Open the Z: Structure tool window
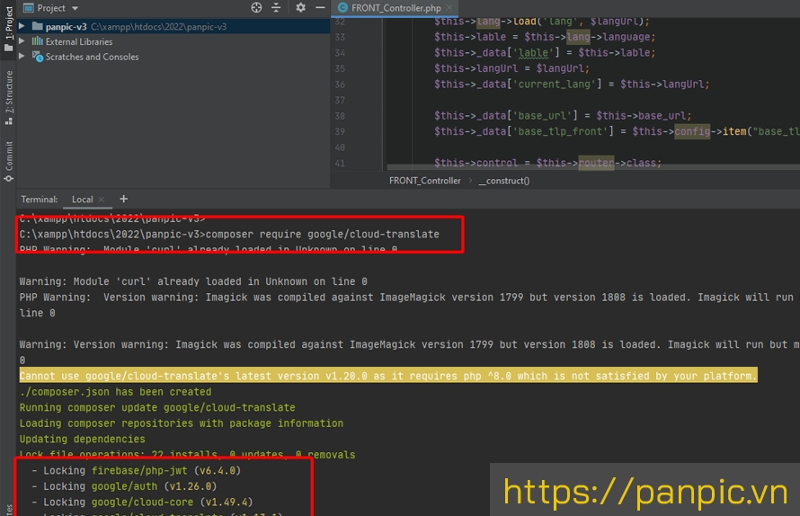 coord(8,97)
